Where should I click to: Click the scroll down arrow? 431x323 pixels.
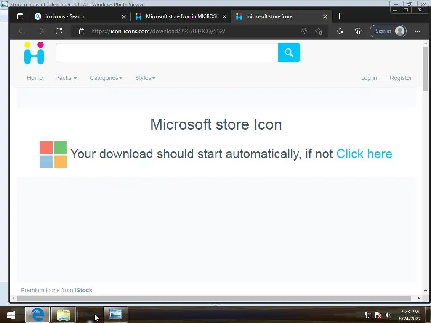[x=426, y=291]
